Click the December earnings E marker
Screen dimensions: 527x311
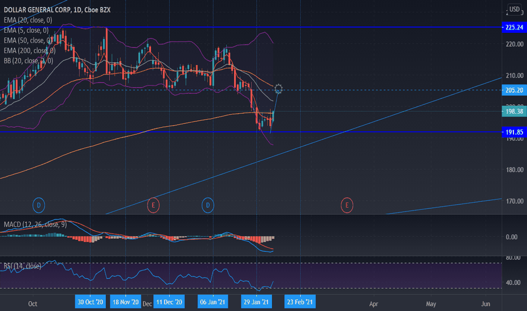pos(153,205)
